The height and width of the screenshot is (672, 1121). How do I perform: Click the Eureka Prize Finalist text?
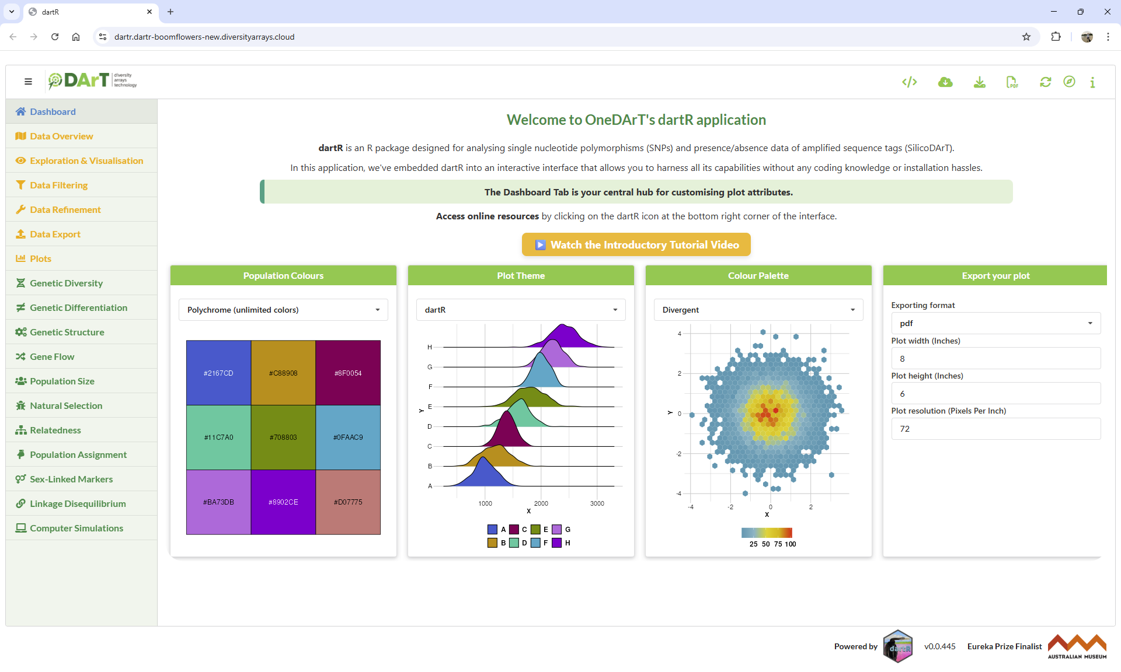(1004, 646)
